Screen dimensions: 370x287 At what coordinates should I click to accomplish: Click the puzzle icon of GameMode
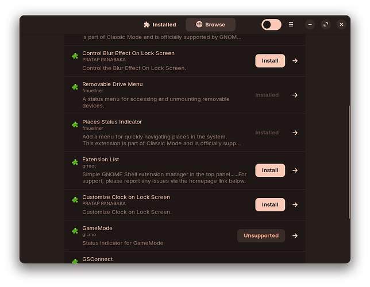[x=75, y=231]
